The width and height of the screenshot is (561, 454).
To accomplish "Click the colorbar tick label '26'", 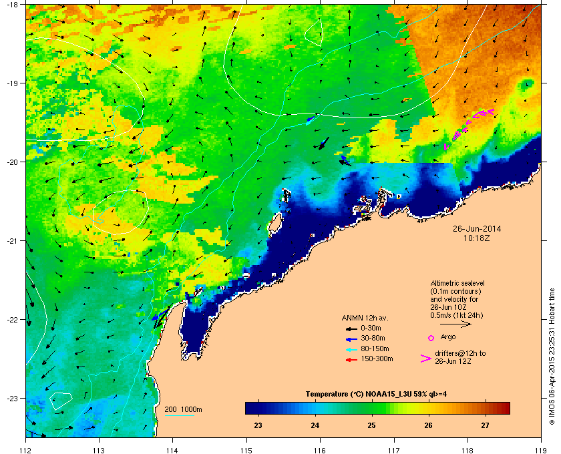I will (428, 425).
